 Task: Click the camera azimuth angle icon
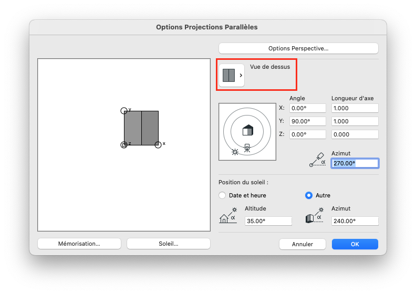(x=317, y=160)
